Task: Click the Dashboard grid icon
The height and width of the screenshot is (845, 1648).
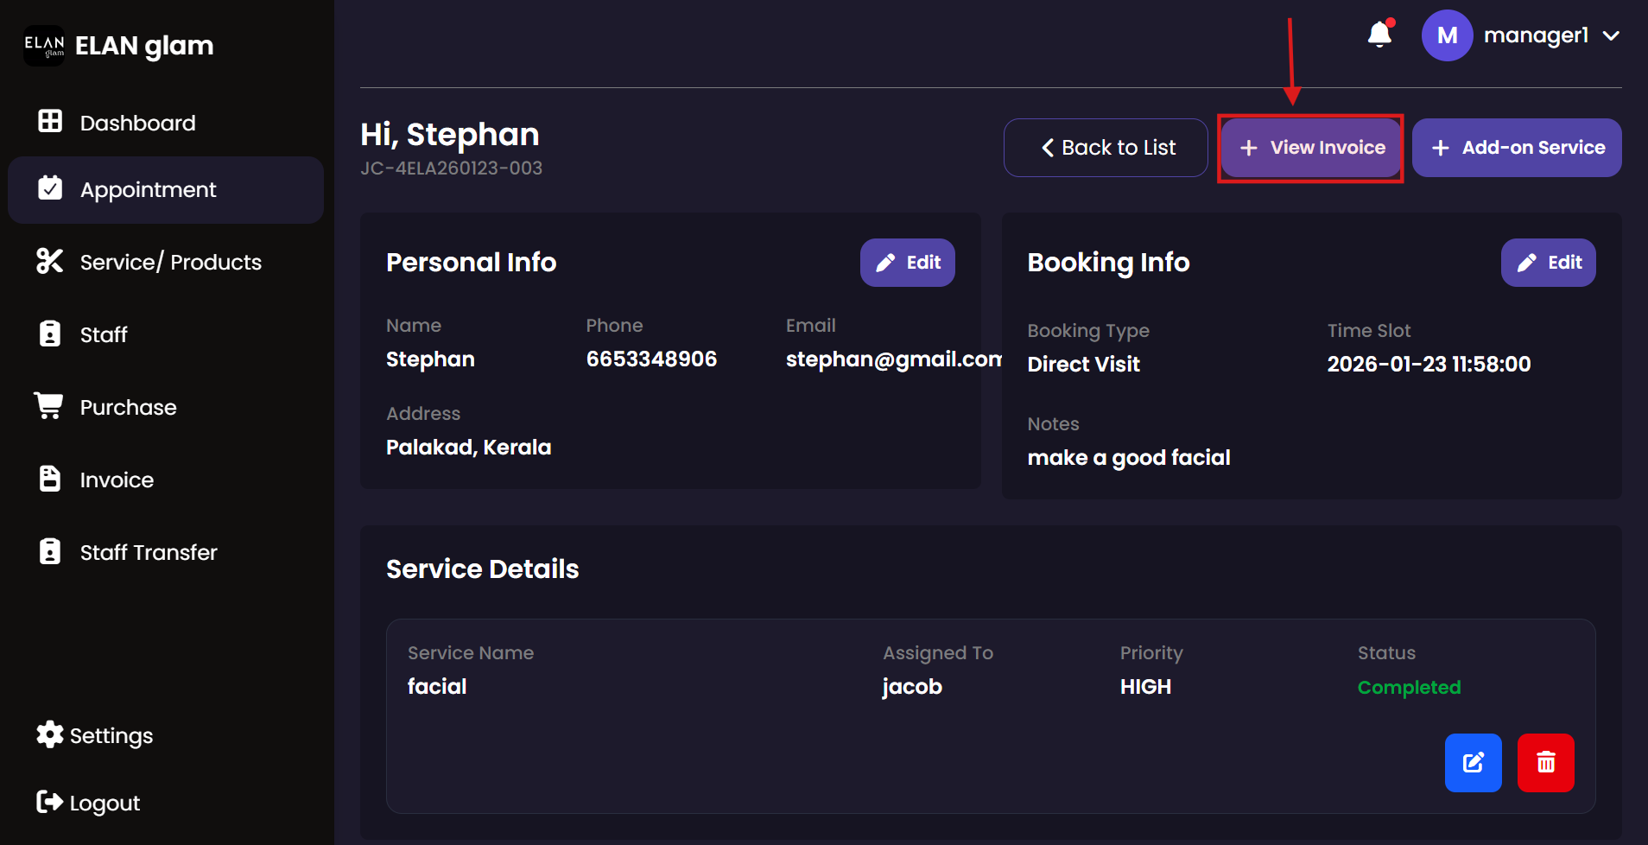Action: [x=50, y=122]
